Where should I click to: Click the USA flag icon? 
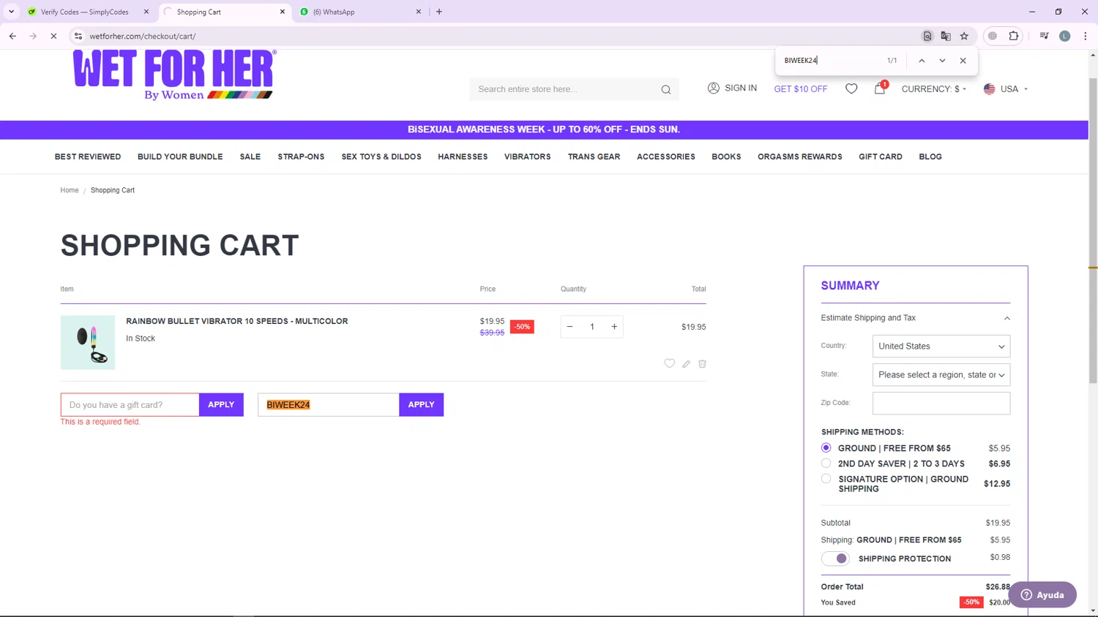pyautogui.click(x=989, y=89)
